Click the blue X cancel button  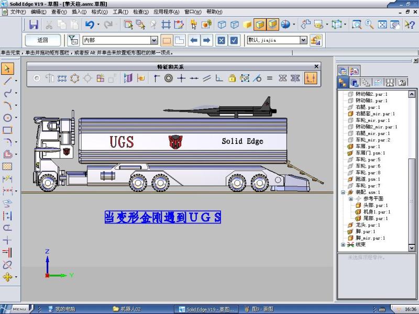click(221, 40)
